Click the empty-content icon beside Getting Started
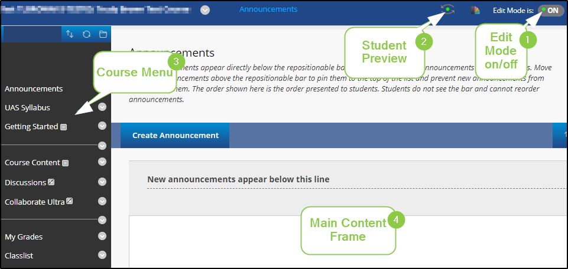 pos(63,127)
